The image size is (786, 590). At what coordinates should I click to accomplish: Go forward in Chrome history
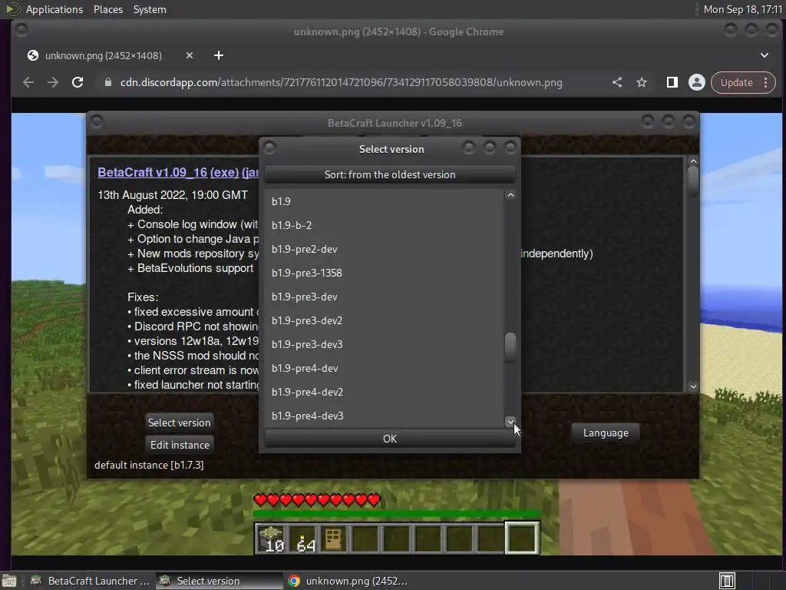click(x=53, y=82)
